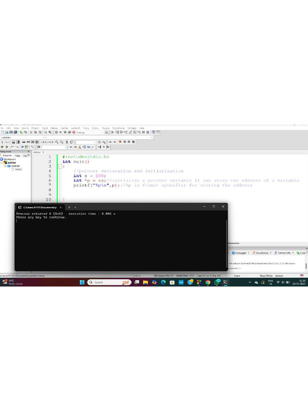Collapse code fold marker at line 3

(60, 167)
